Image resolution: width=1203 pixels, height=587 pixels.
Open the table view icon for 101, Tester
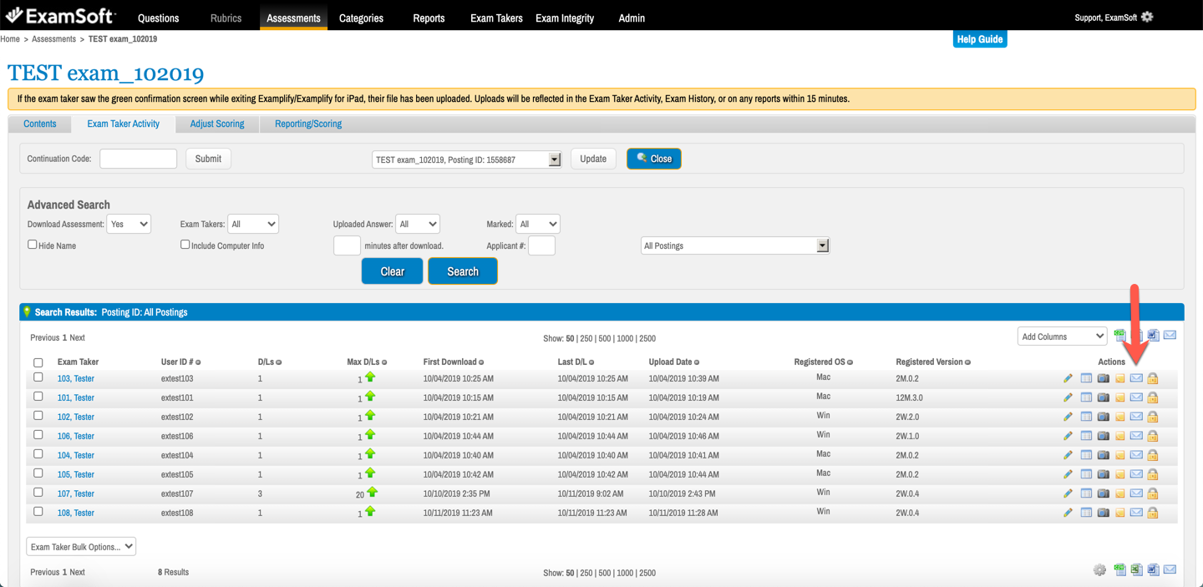[x=1086, y=397]
